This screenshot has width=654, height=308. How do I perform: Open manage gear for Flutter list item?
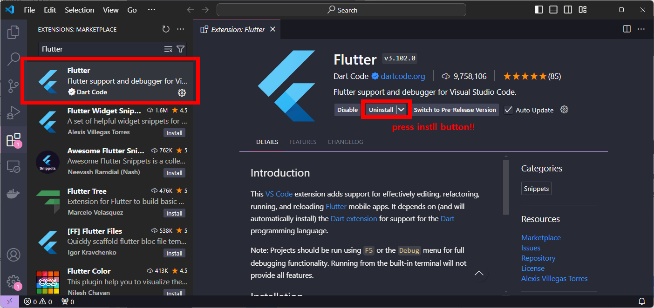pos(182,92)
